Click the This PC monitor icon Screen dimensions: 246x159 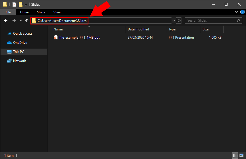[9, 52]
